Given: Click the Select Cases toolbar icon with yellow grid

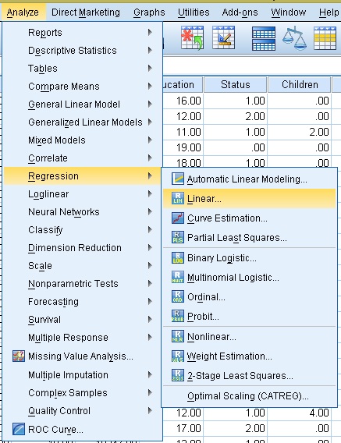Looking at the screenshot, I should [325, 38].
